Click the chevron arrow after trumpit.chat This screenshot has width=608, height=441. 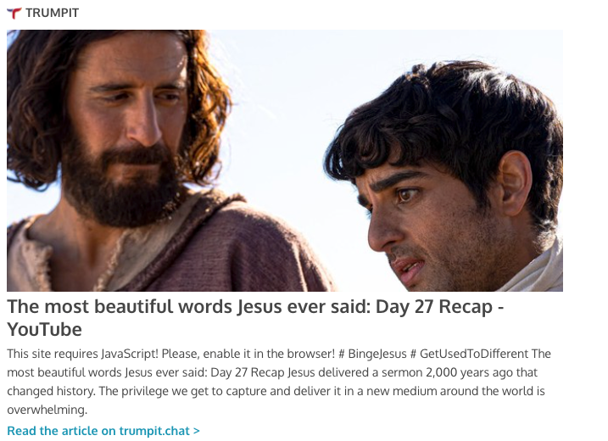[196, 431]
